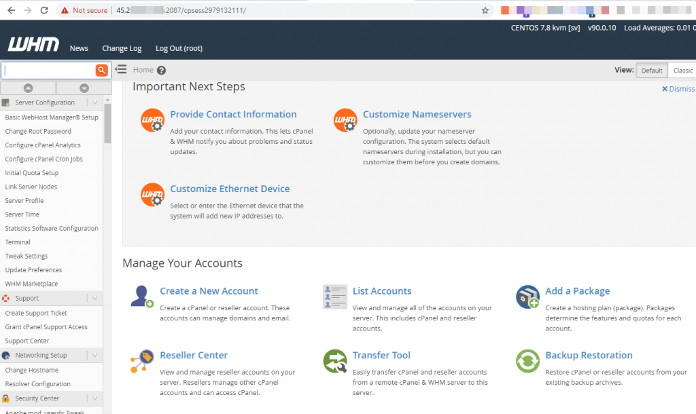Click the Create a New Account user icon
This screenshot has height=414, width=696.
(142, 297)
